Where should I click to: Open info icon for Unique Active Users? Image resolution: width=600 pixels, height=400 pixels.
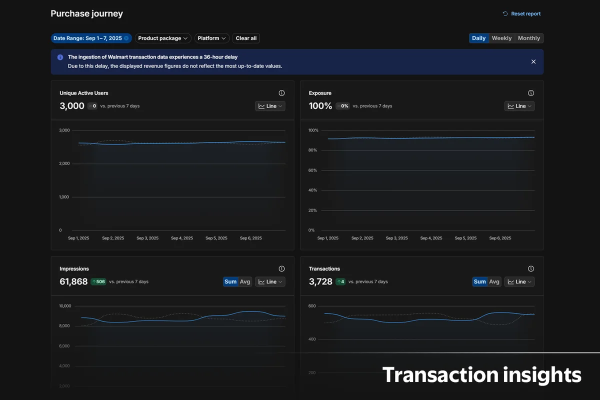[x=281, y=93]
